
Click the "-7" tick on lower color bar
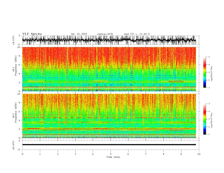[x=208, y=135]
